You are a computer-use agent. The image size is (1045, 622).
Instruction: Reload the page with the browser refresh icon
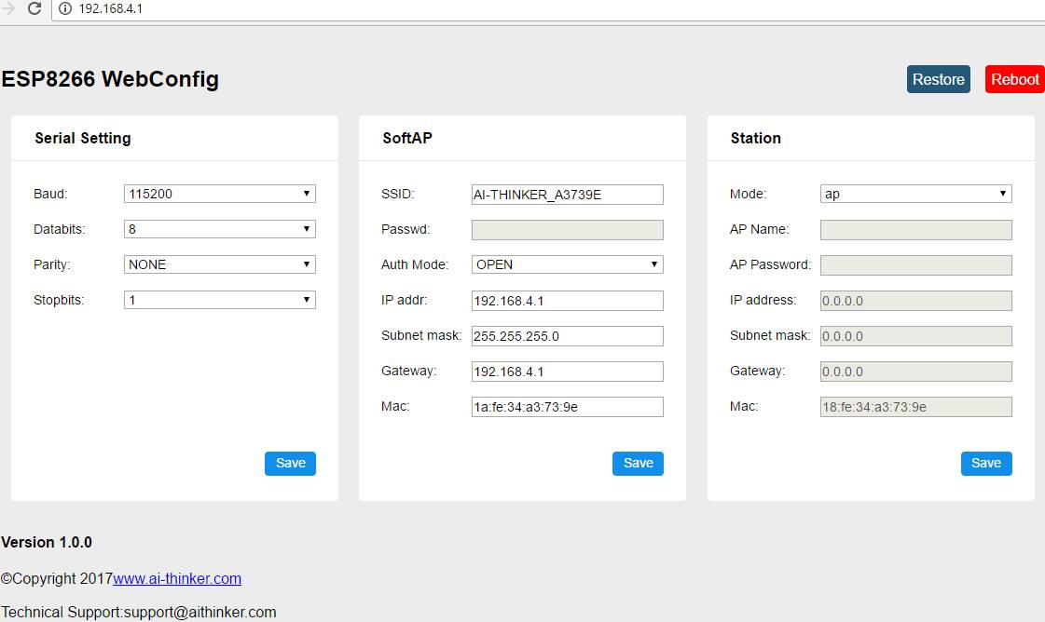click(34, 8)
